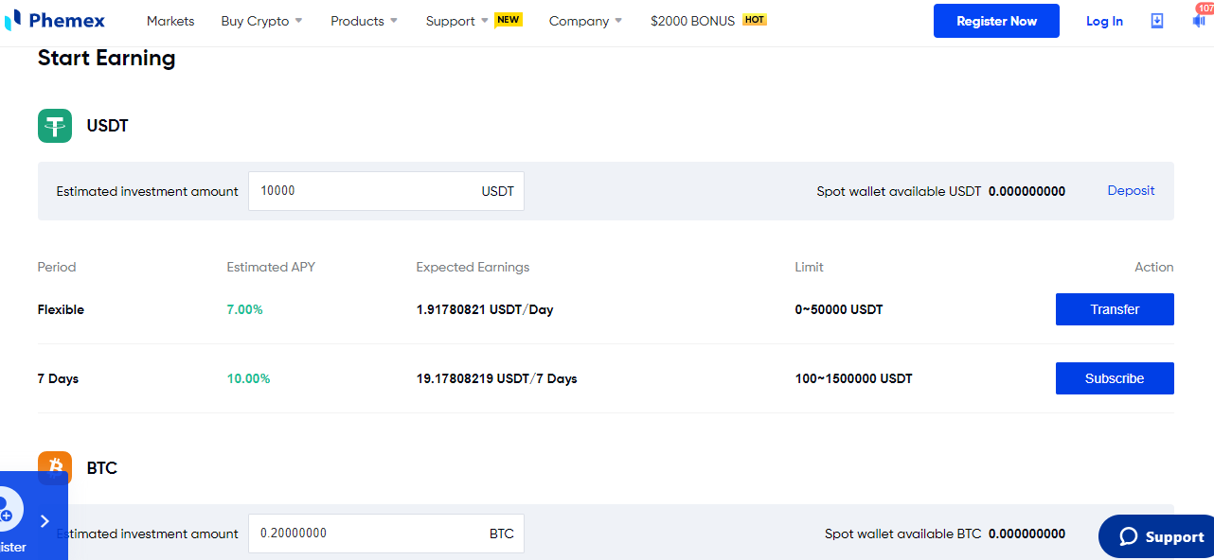The image size is (1214, 560).
Task: Click the NEW badge beside Support
Action: point(509,19)
